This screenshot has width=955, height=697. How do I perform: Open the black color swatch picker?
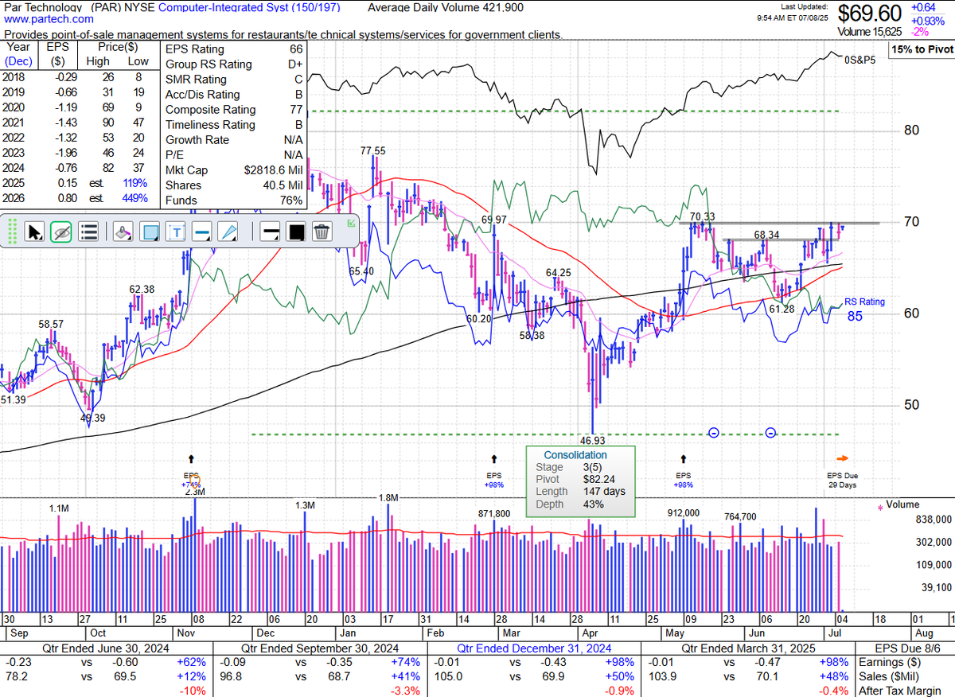[297, 232]
